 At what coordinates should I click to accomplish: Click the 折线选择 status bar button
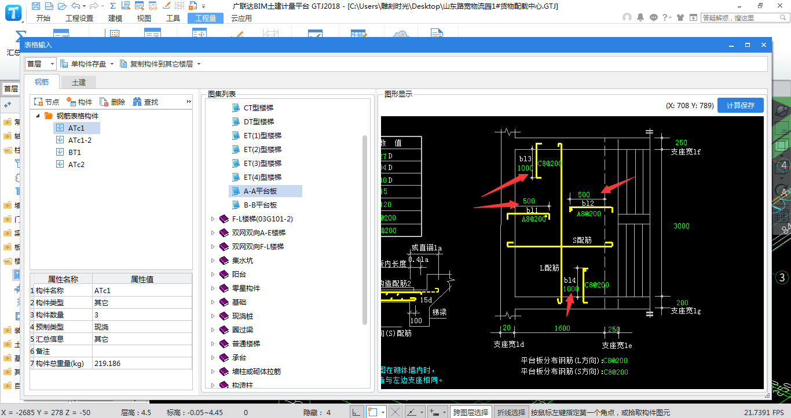511,412
